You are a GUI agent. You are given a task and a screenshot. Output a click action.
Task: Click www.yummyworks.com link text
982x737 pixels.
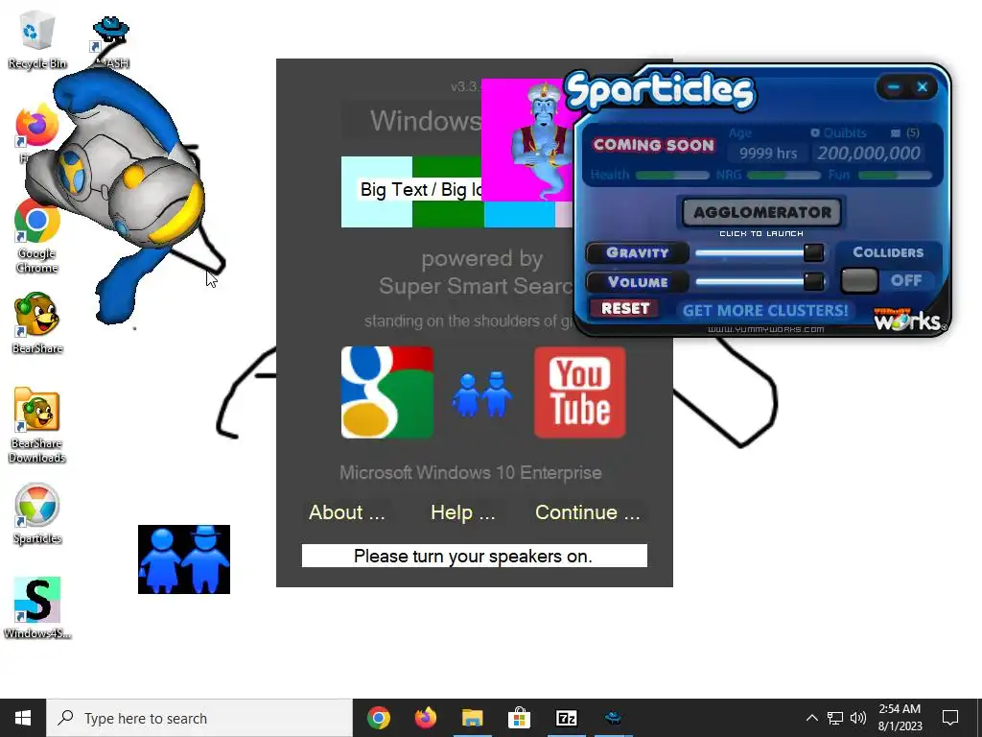click(765, 329)
